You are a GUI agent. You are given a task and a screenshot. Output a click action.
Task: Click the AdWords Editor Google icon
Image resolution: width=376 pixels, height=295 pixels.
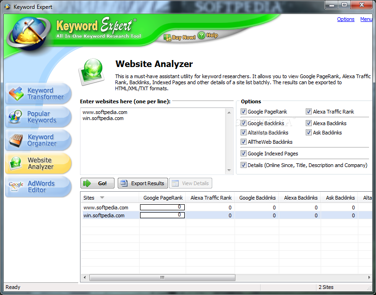pyautogui.click(x=16, y=186)
